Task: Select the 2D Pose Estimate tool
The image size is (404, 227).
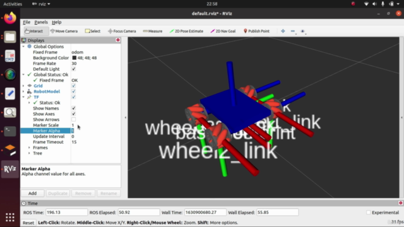Action: (x=186, y=31)
